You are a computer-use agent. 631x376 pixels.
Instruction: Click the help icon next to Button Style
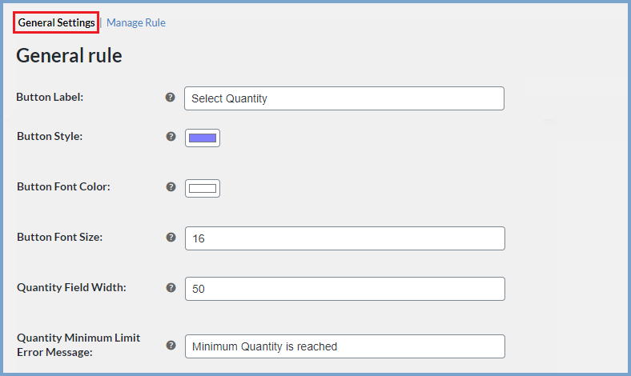coord(171,136)
